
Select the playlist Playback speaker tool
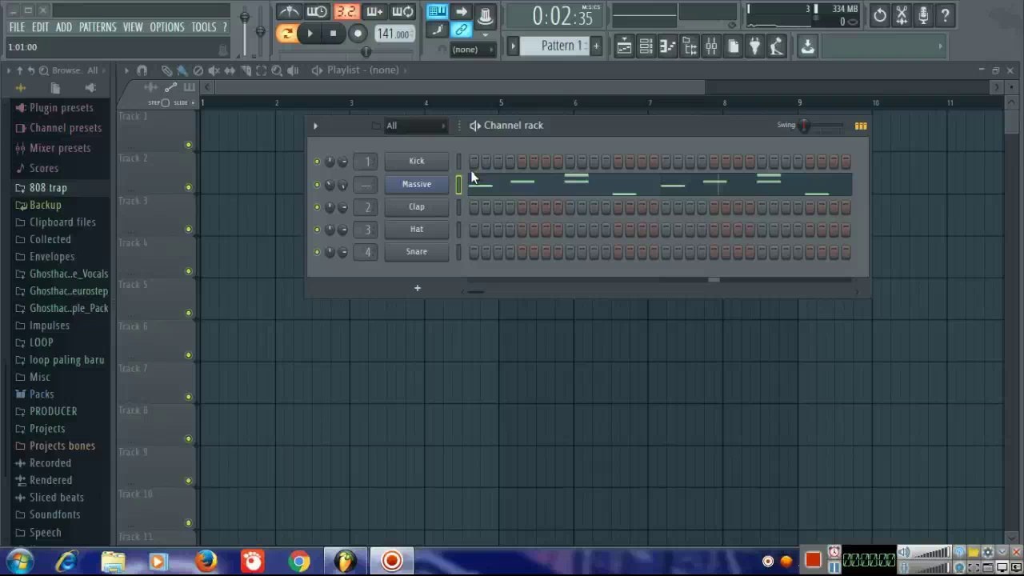pyautogui.click(x=293, y=70)
